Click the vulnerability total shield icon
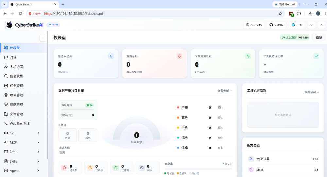 tap(179, 56)
